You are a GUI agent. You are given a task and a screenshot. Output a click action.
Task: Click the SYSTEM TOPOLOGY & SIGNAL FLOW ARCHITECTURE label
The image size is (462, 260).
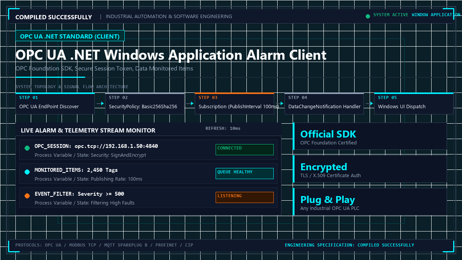(72, 87)
